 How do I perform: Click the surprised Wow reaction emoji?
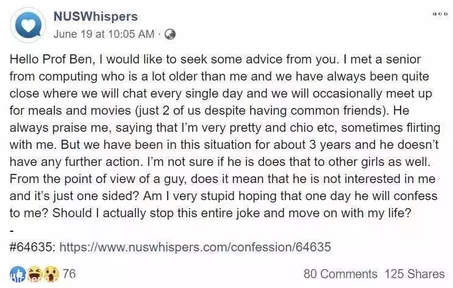point(51,274)
